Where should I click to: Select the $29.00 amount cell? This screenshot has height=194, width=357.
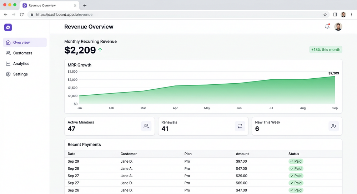tap(242, 176)
